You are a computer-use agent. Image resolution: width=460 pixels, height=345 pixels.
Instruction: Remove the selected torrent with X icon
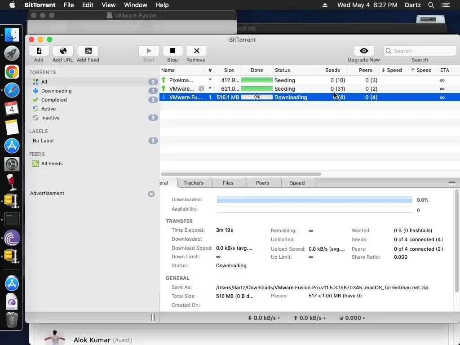pyautogui.click(x=196, y=51)
